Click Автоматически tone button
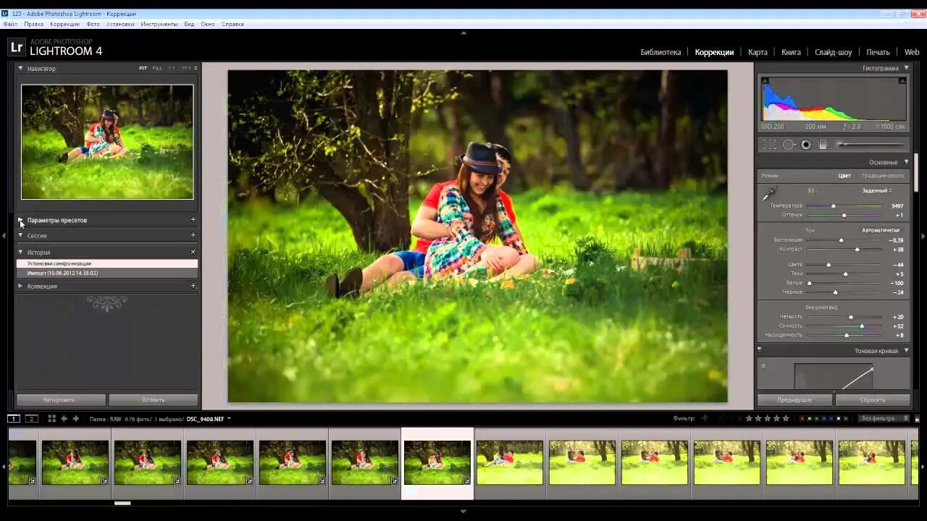The image size is (927, 521). coord(880,230)
